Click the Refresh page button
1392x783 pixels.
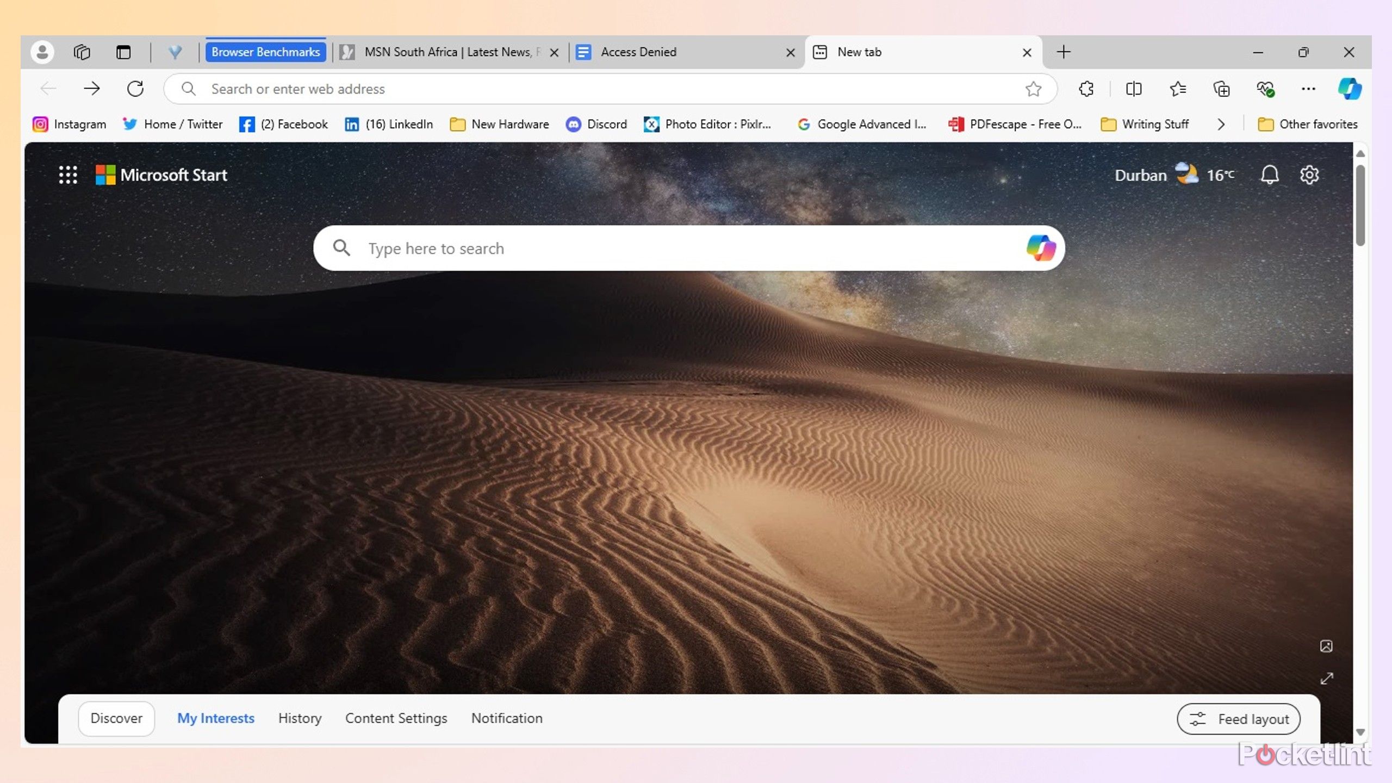pos(135,89)
